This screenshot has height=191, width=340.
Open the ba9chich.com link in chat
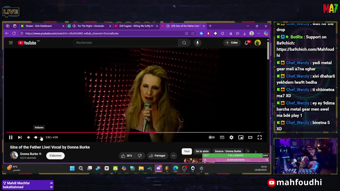coord(305,52)
